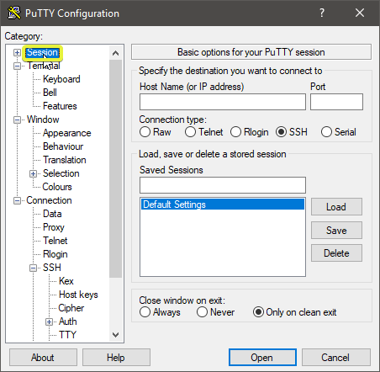This screenshot has height=372, width=380.
Task: Click the category scrollbar down arrow
Action: pos(115,334)
